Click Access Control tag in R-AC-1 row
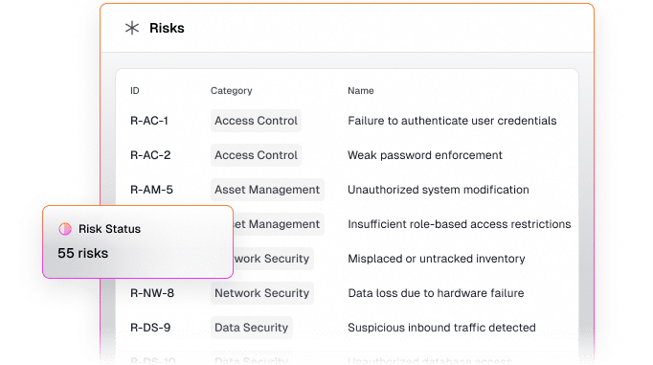Viewport: 653px width, 365px height. [256, 121]
